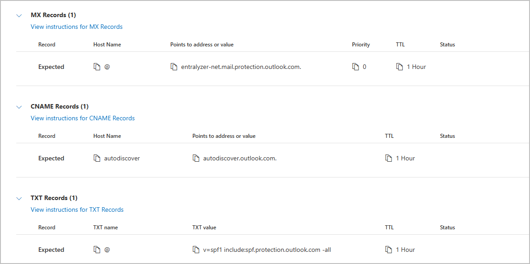This screenshot has width=530, height=264.
Task: Collapse the CNAME Records section
Action: click(x=18, y=106)
